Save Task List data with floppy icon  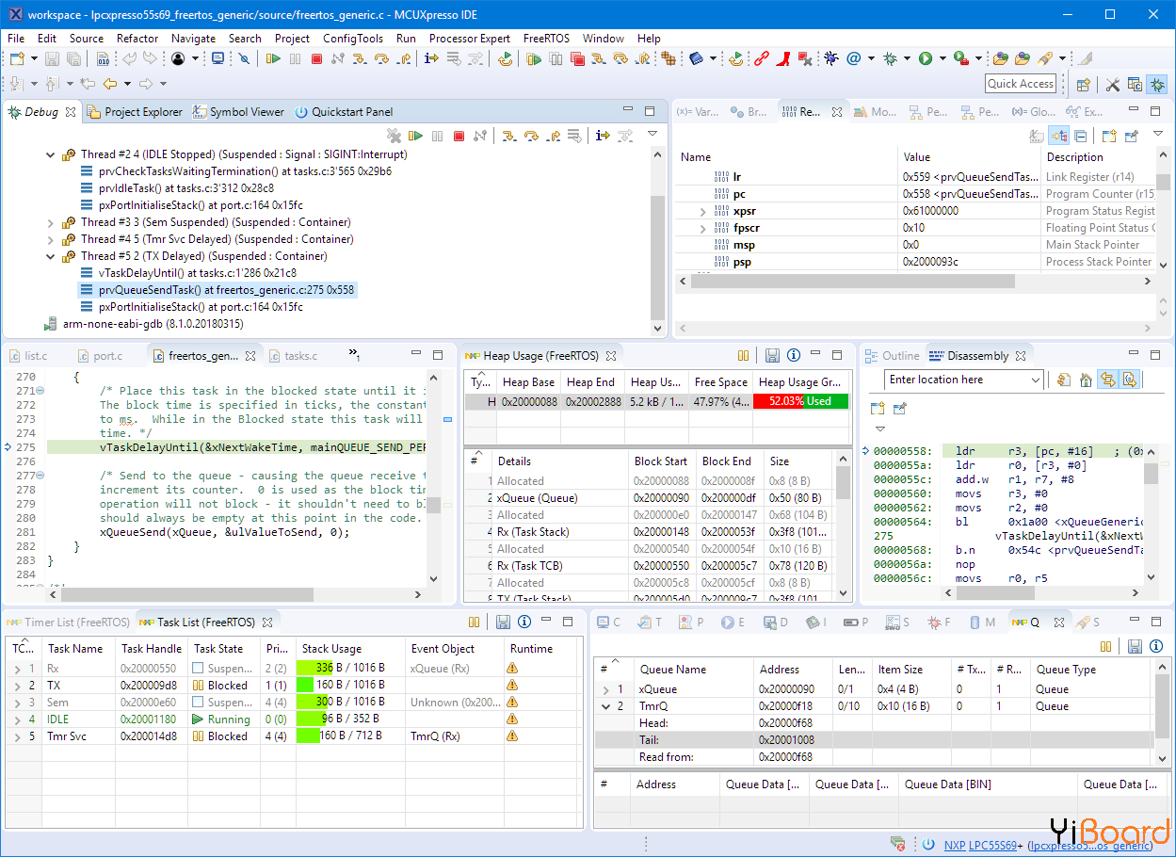point(503,623)
